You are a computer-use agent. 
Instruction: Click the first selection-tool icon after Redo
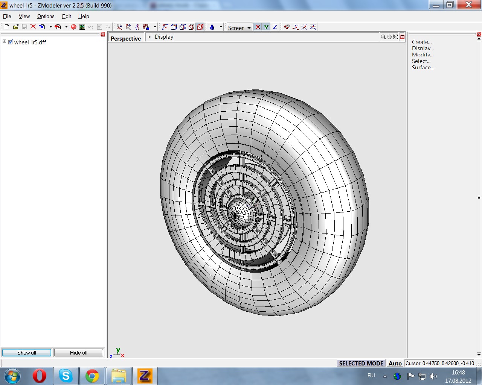click(x=120, y=27)
